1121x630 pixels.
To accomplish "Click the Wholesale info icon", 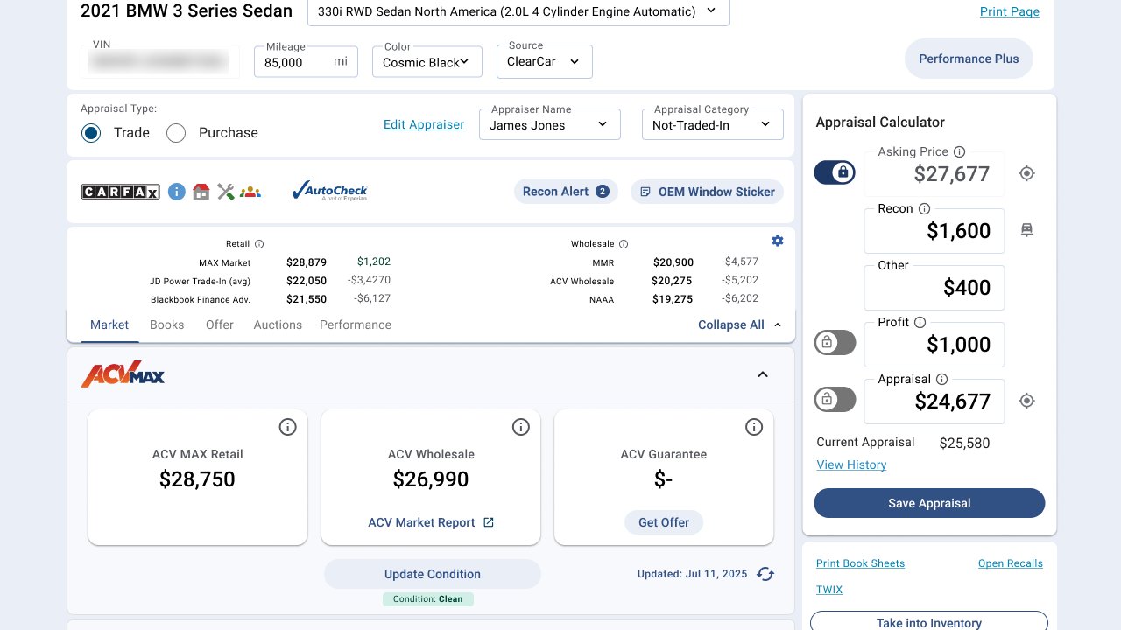I will 624,244.
